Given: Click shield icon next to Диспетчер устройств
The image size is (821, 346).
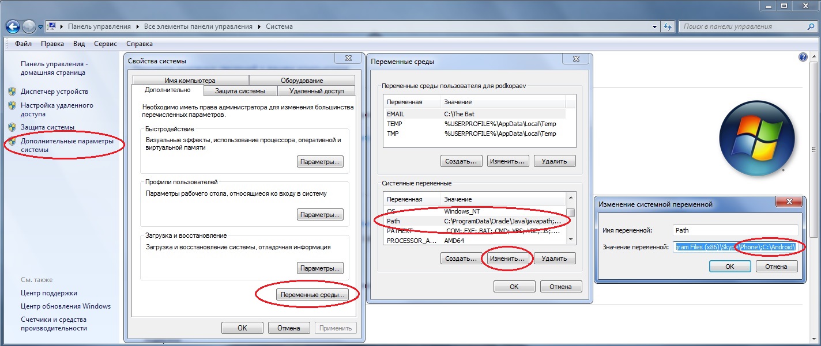Looking at the screenshot, I should 12,92.
